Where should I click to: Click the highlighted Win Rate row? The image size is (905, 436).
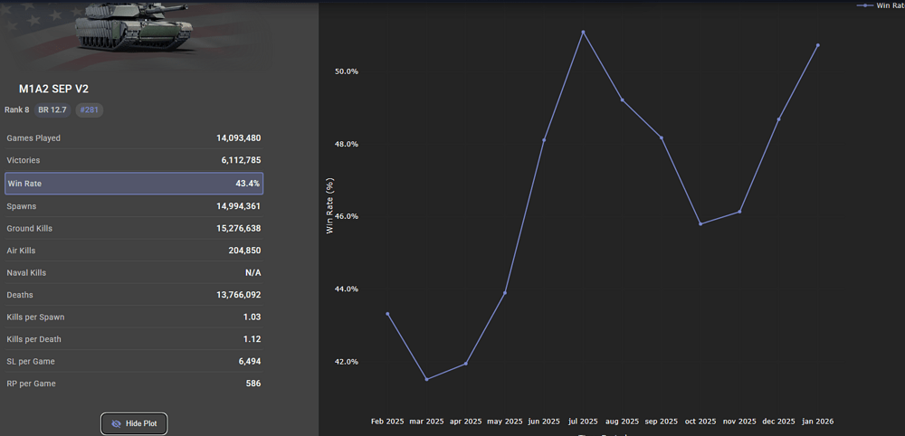(134, 184)
